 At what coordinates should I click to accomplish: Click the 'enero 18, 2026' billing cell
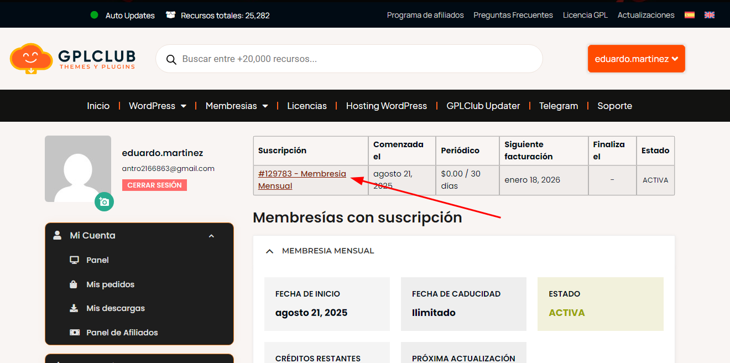(x=544, y=180)
